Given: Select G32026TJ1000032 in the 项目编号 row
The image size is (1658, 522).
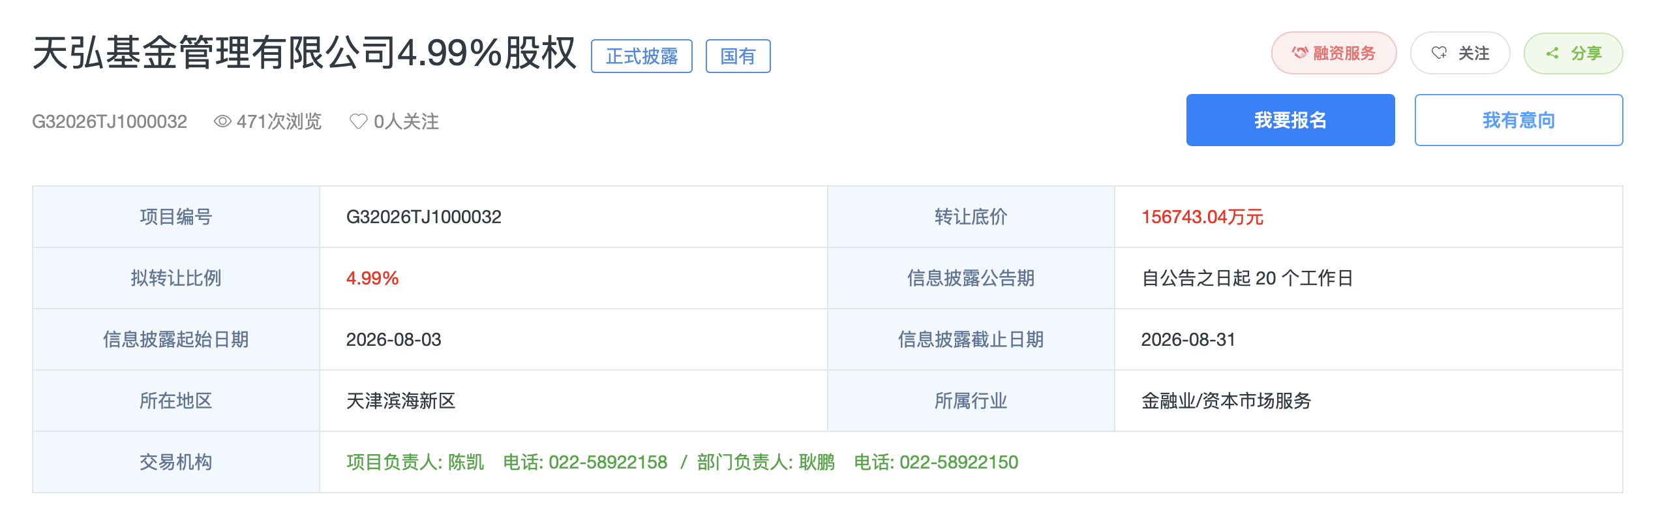Looking at the screenshot, I should [x=424, y=217].
